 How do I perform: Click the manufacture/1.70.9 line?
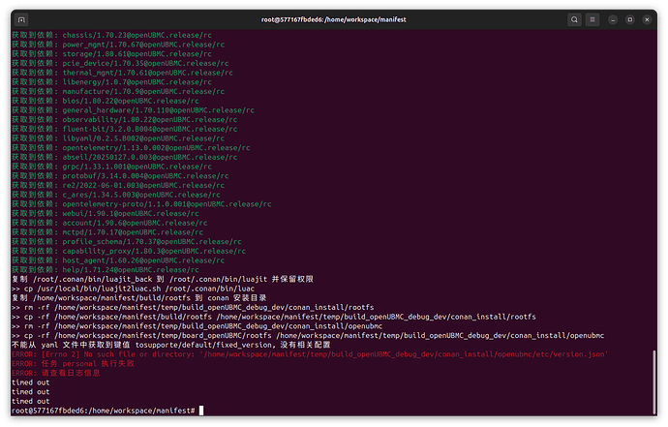(118, 91)
